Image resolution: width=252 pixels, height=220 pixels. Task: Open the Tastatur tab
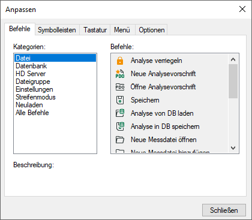[95, 30]
